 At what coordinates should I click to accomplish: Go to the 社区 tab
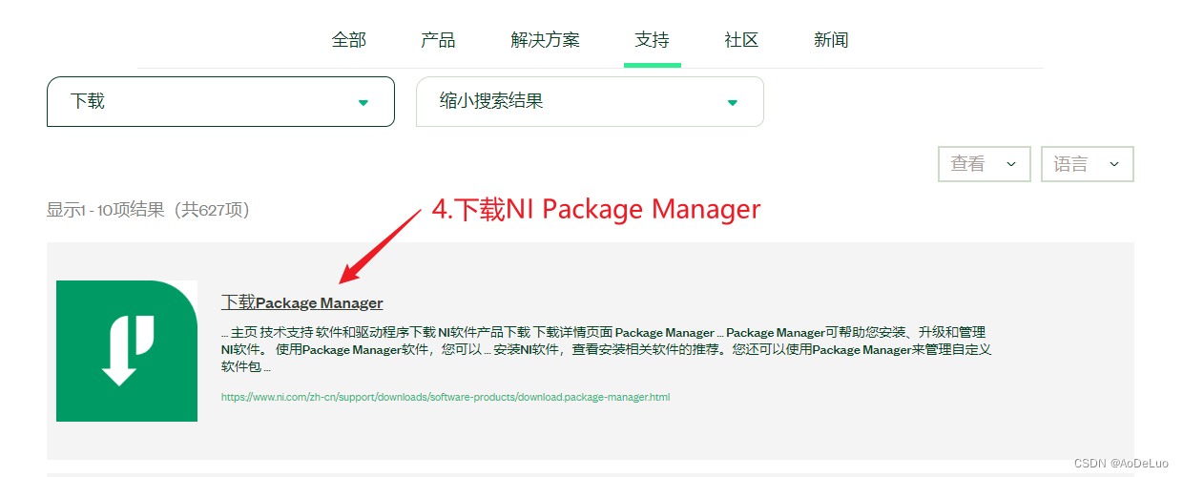pyautogui.click(x=741, y=40)
